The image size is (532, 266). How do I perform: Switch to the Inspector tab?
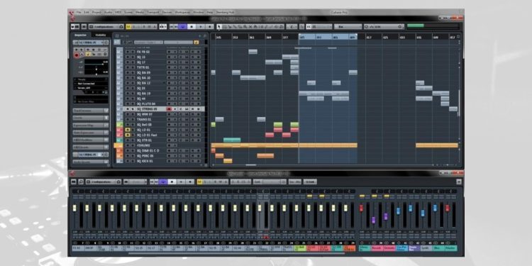pyautogui.click(x=81, y=35)
